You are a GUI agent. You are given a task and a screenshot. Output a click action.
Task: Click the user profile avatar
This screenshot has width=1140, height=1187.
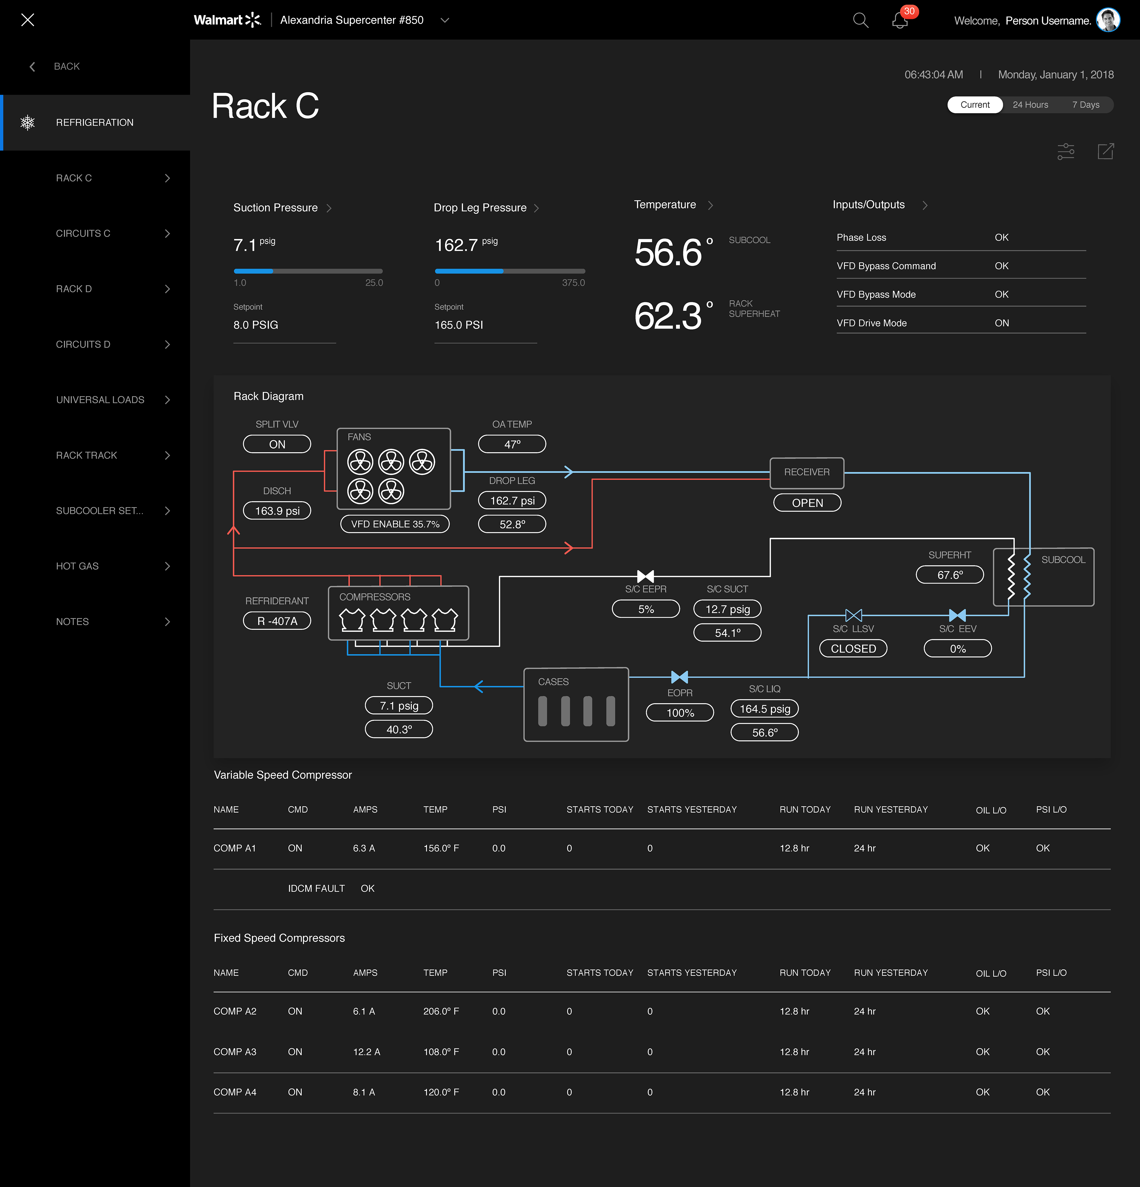point(1108,20)
